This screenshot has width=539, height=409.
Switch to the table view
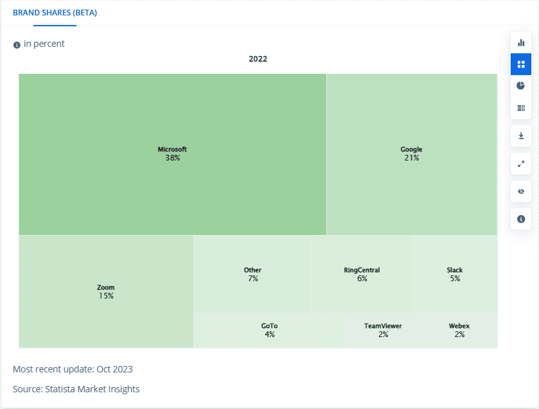pos(520,107)
